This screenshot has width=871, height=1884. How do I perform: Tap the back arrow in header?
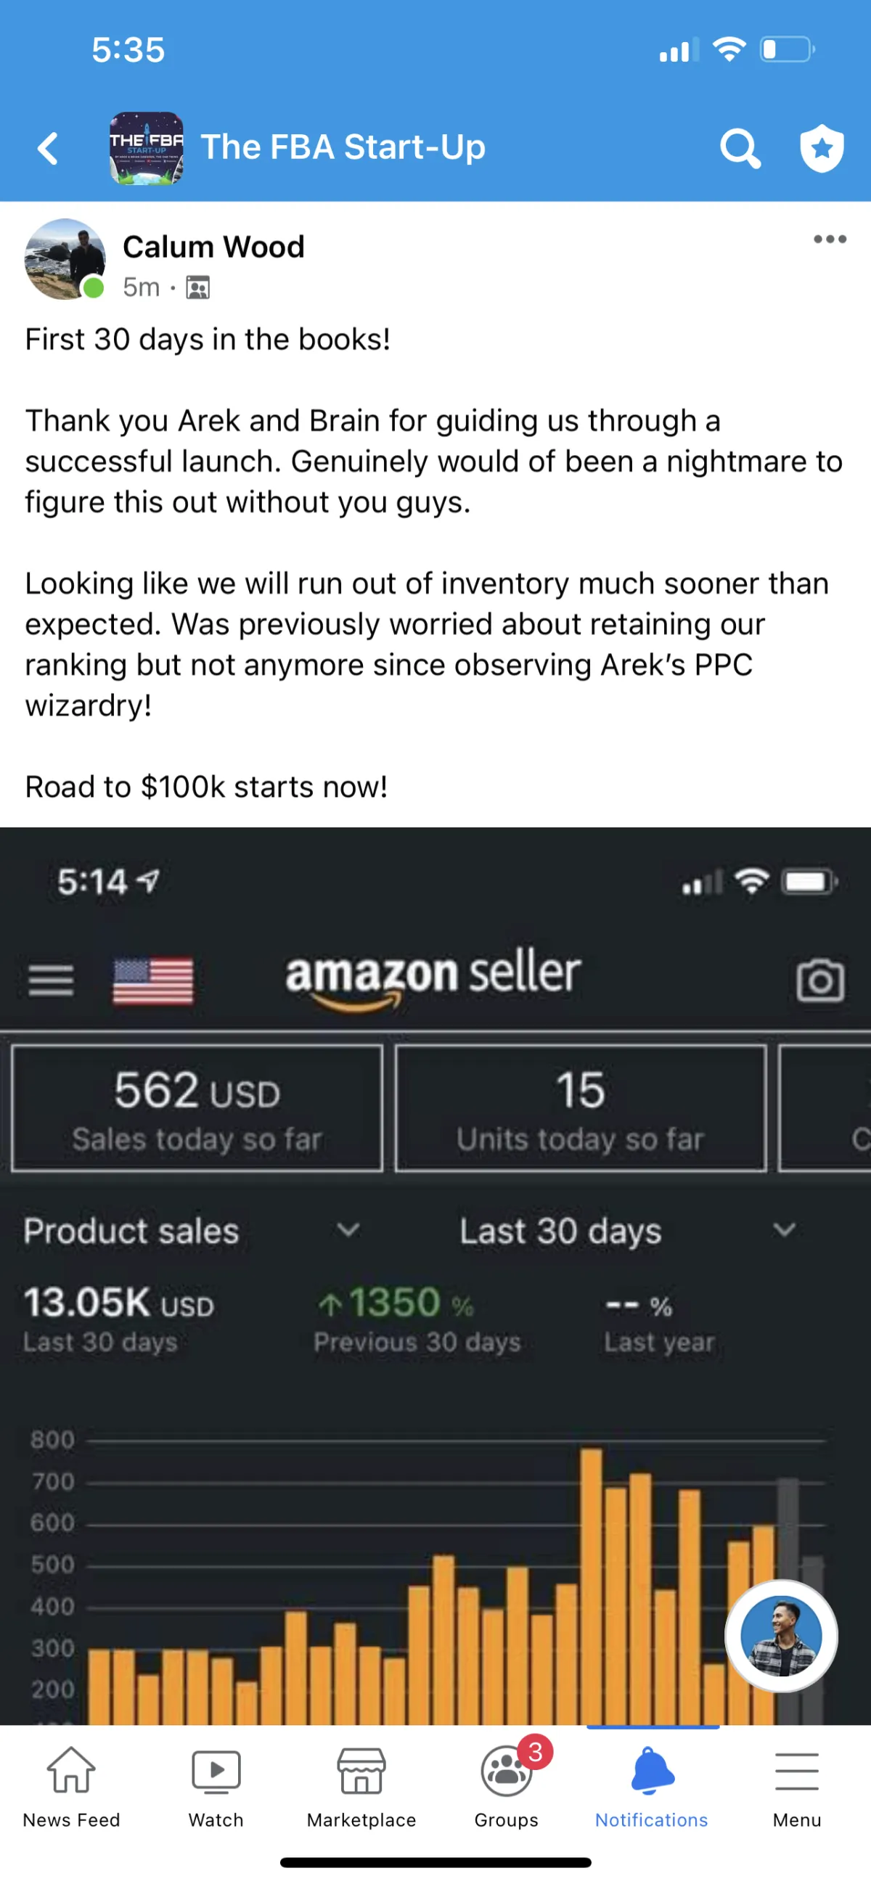click(48, 149)
